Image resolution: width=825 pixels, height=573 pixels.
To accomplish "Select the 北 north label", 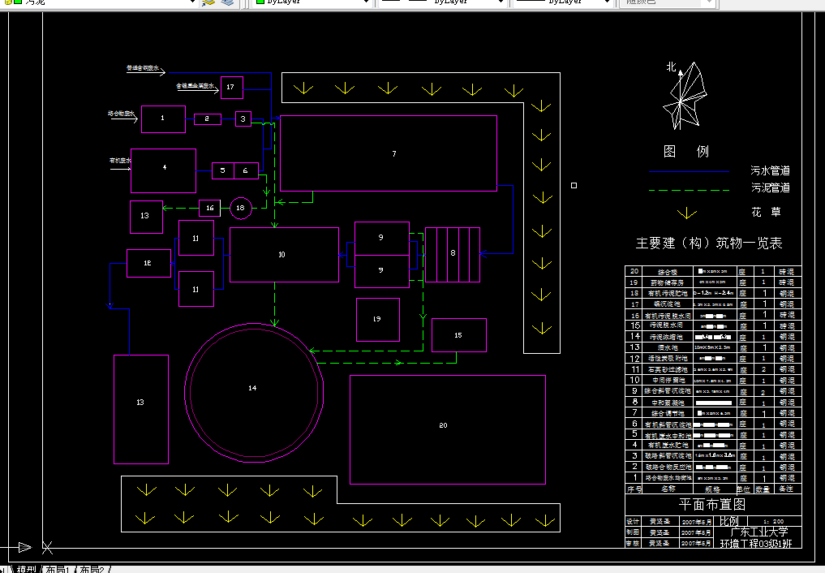I will coord(671,67).
